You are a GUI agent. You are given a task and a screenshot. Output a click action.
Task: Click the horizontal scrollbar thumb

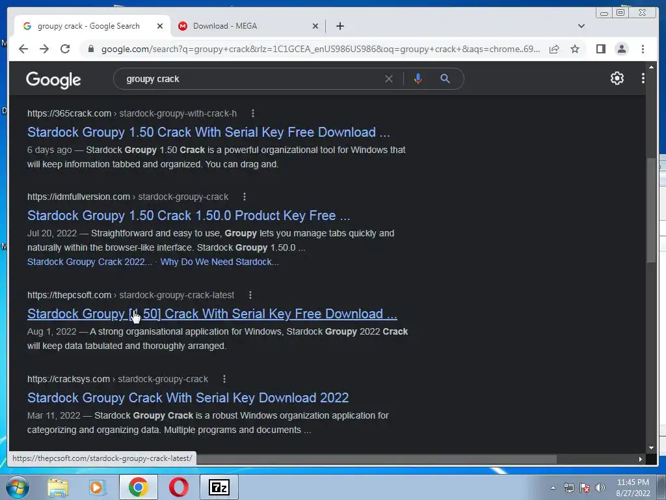[x=377, y=459]
